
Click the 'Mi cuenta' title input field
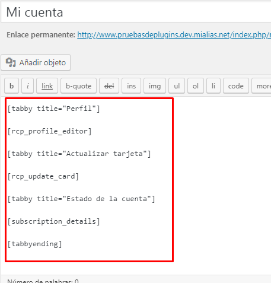click(136, 12)
